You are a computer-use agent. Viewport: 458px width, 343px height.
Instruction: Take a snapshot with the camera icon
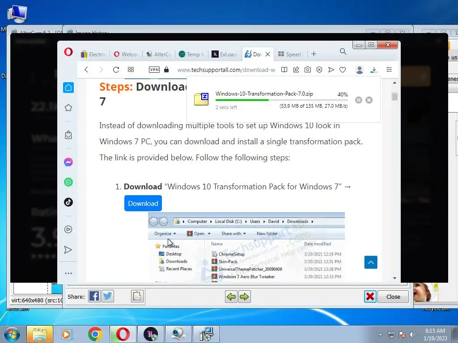[308, 69]
